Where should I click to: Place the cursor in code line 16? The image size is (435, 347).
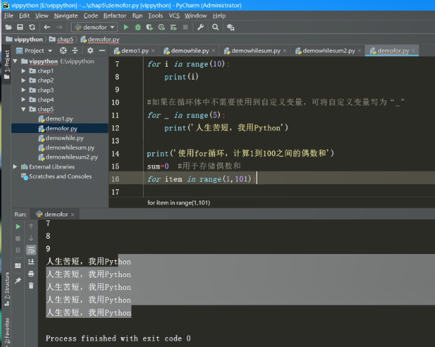(x=272, y=179)
